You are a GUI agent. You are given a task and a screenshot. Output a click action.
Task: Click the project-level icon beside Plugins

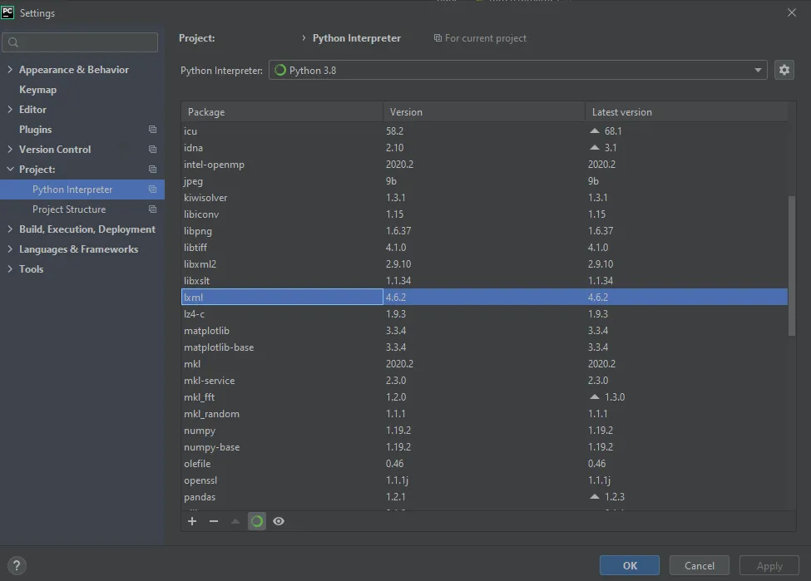[x=152, y=129]
